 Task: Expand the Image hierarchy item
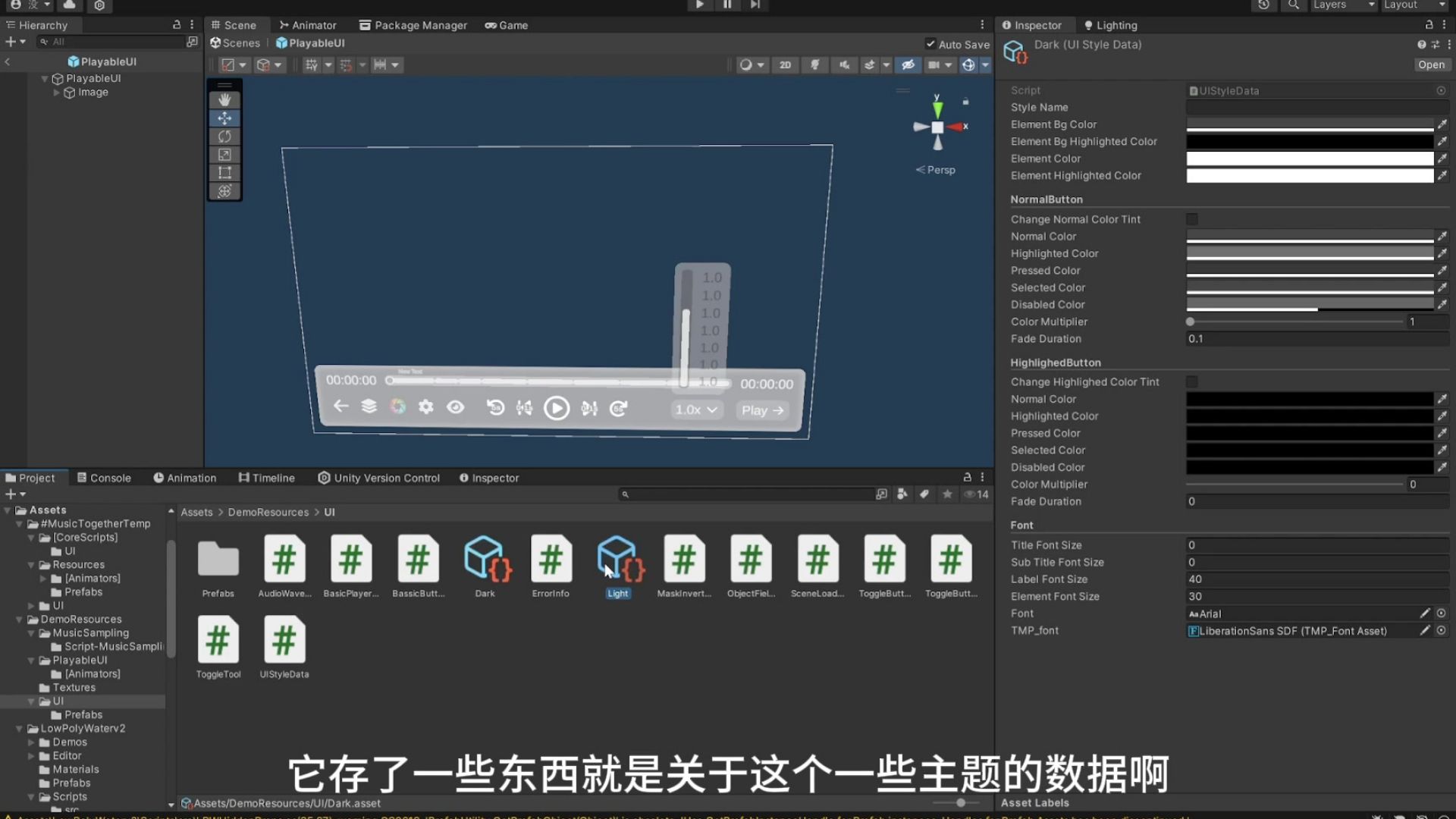(57, 93)
